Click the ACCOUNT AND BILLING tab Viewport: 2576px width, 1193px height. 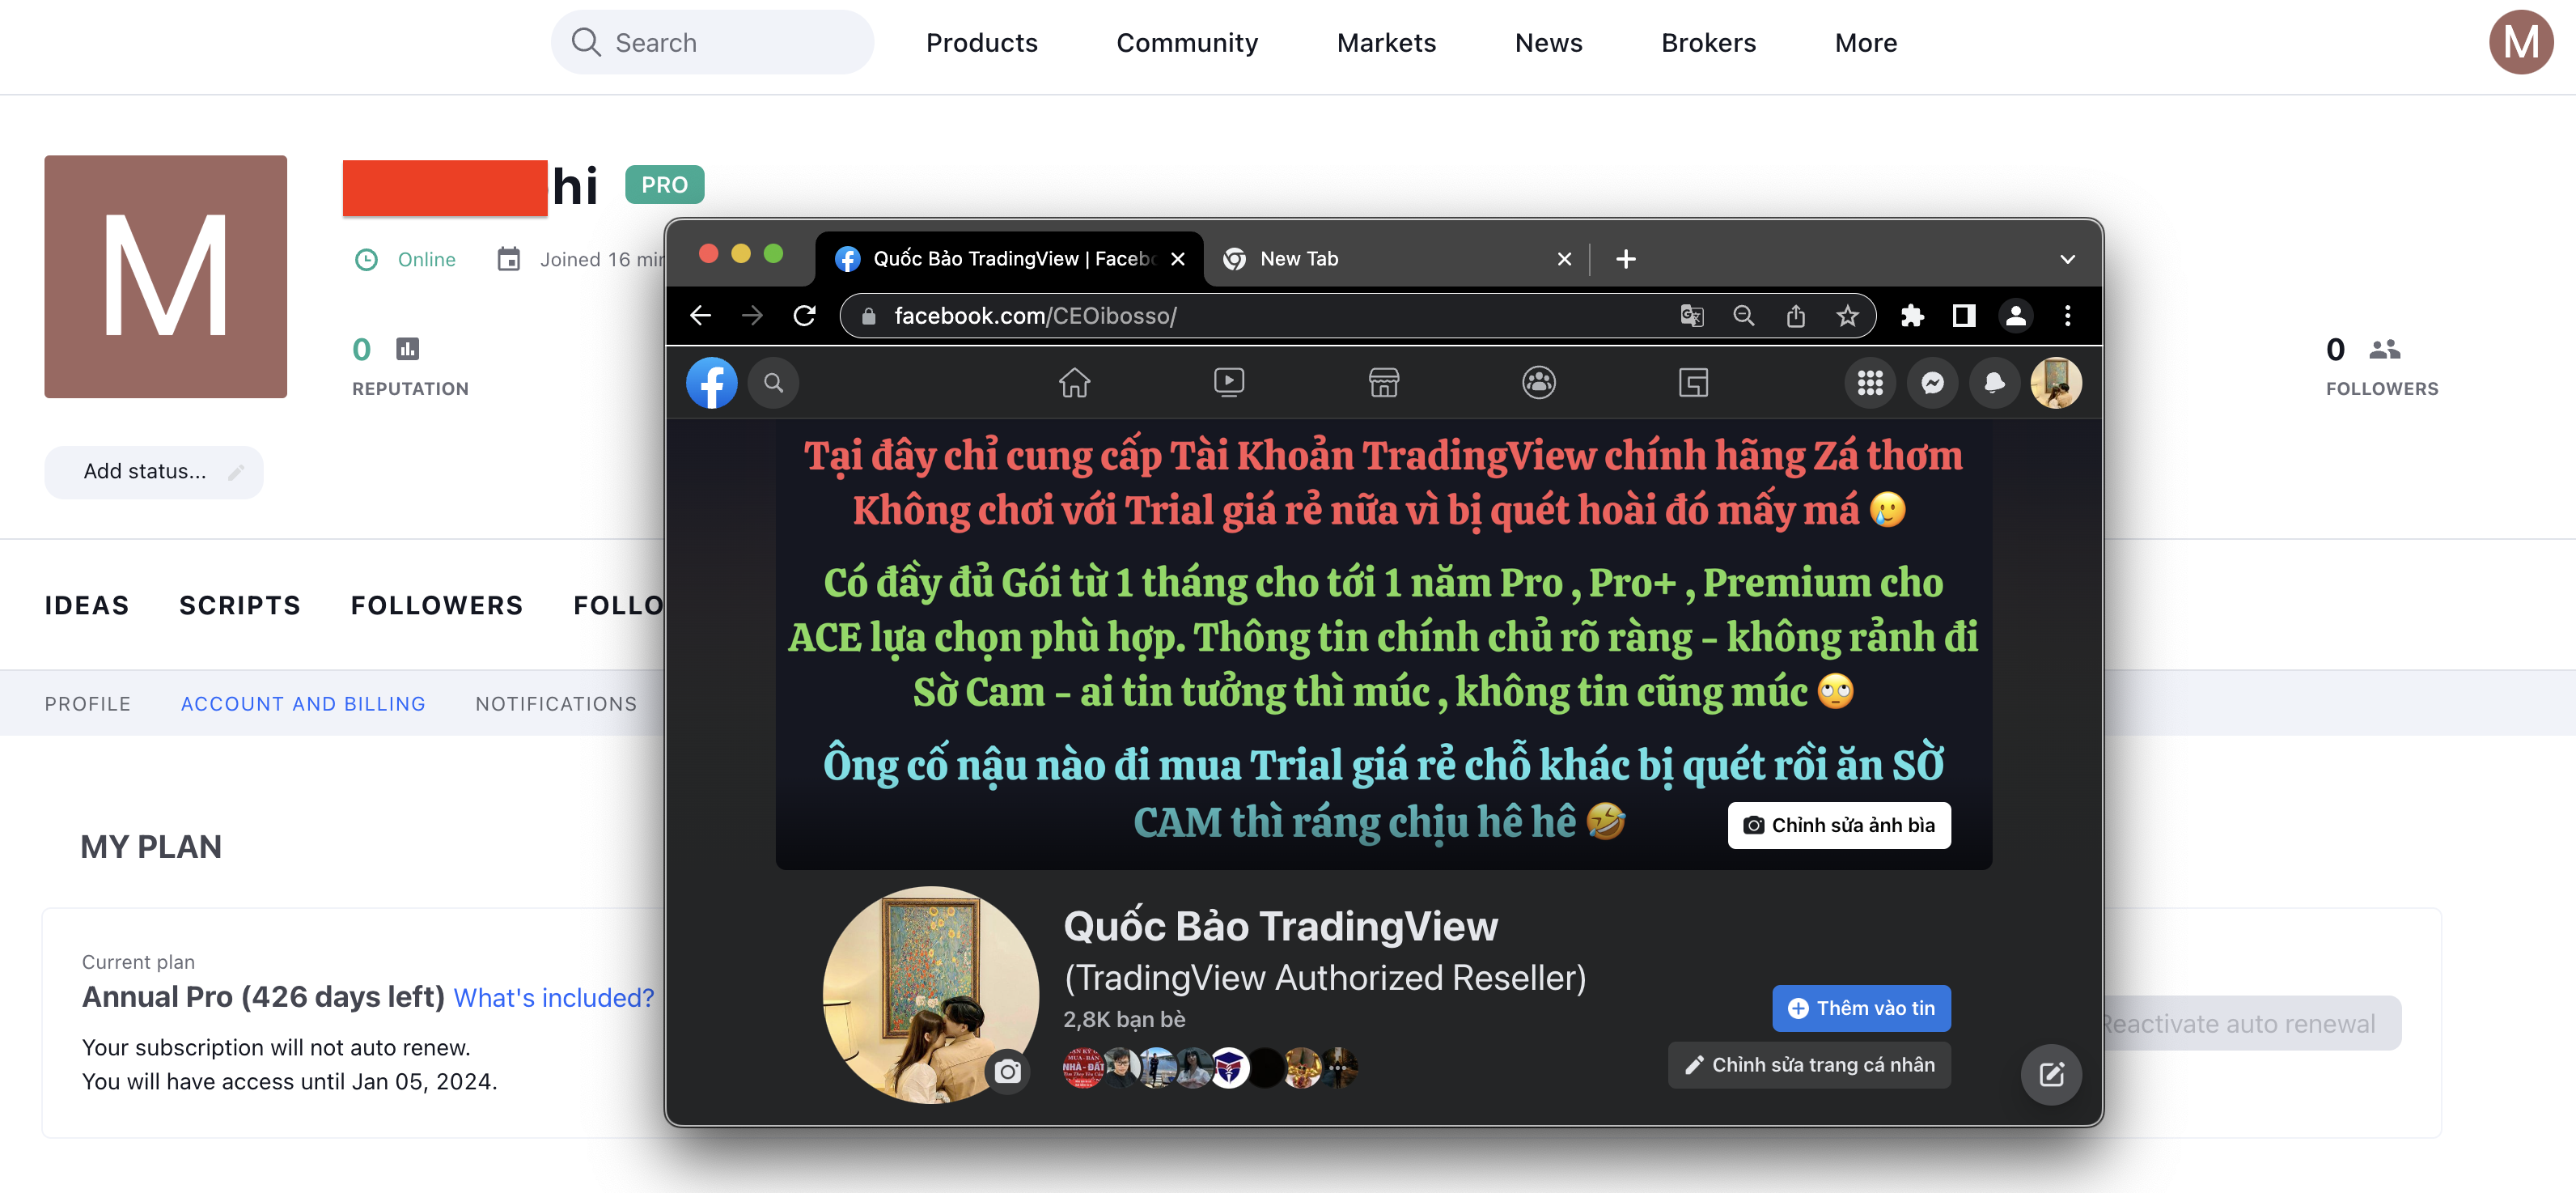(303, 703)
